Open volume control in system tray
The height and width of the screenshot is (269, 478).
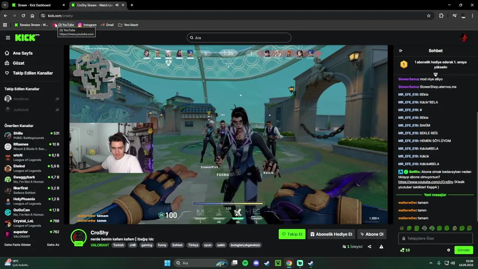click(453, 263)
